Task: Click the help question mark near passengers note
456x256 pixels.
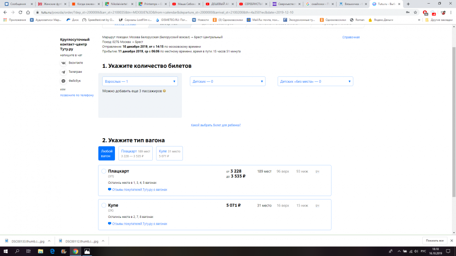Action: (x=165, y=91)
